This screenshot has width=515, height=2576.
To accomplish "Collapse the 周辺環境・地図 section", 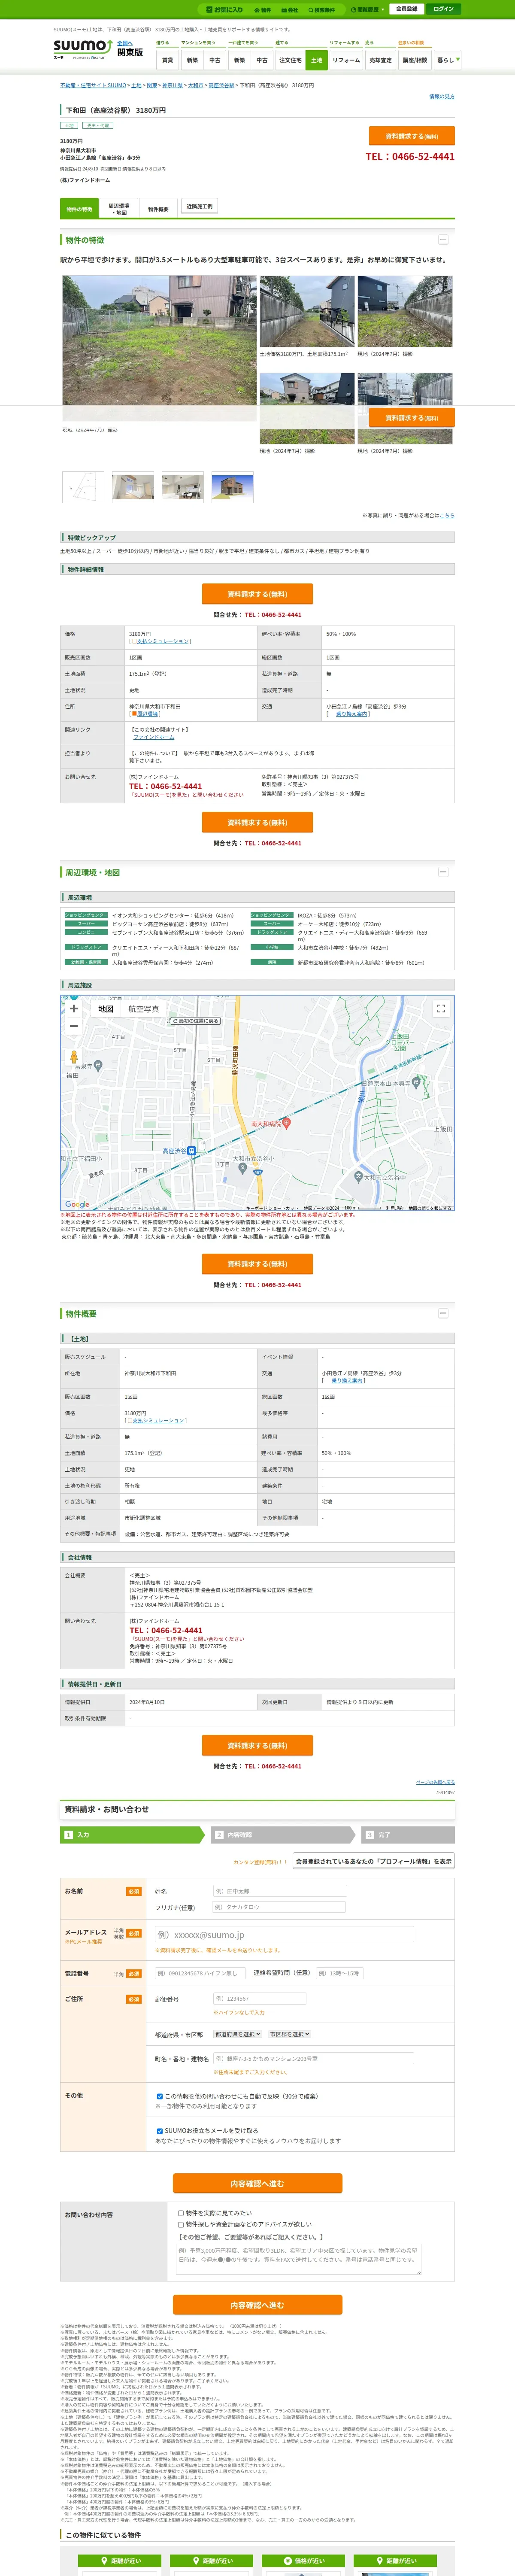I will coord(443,872).
